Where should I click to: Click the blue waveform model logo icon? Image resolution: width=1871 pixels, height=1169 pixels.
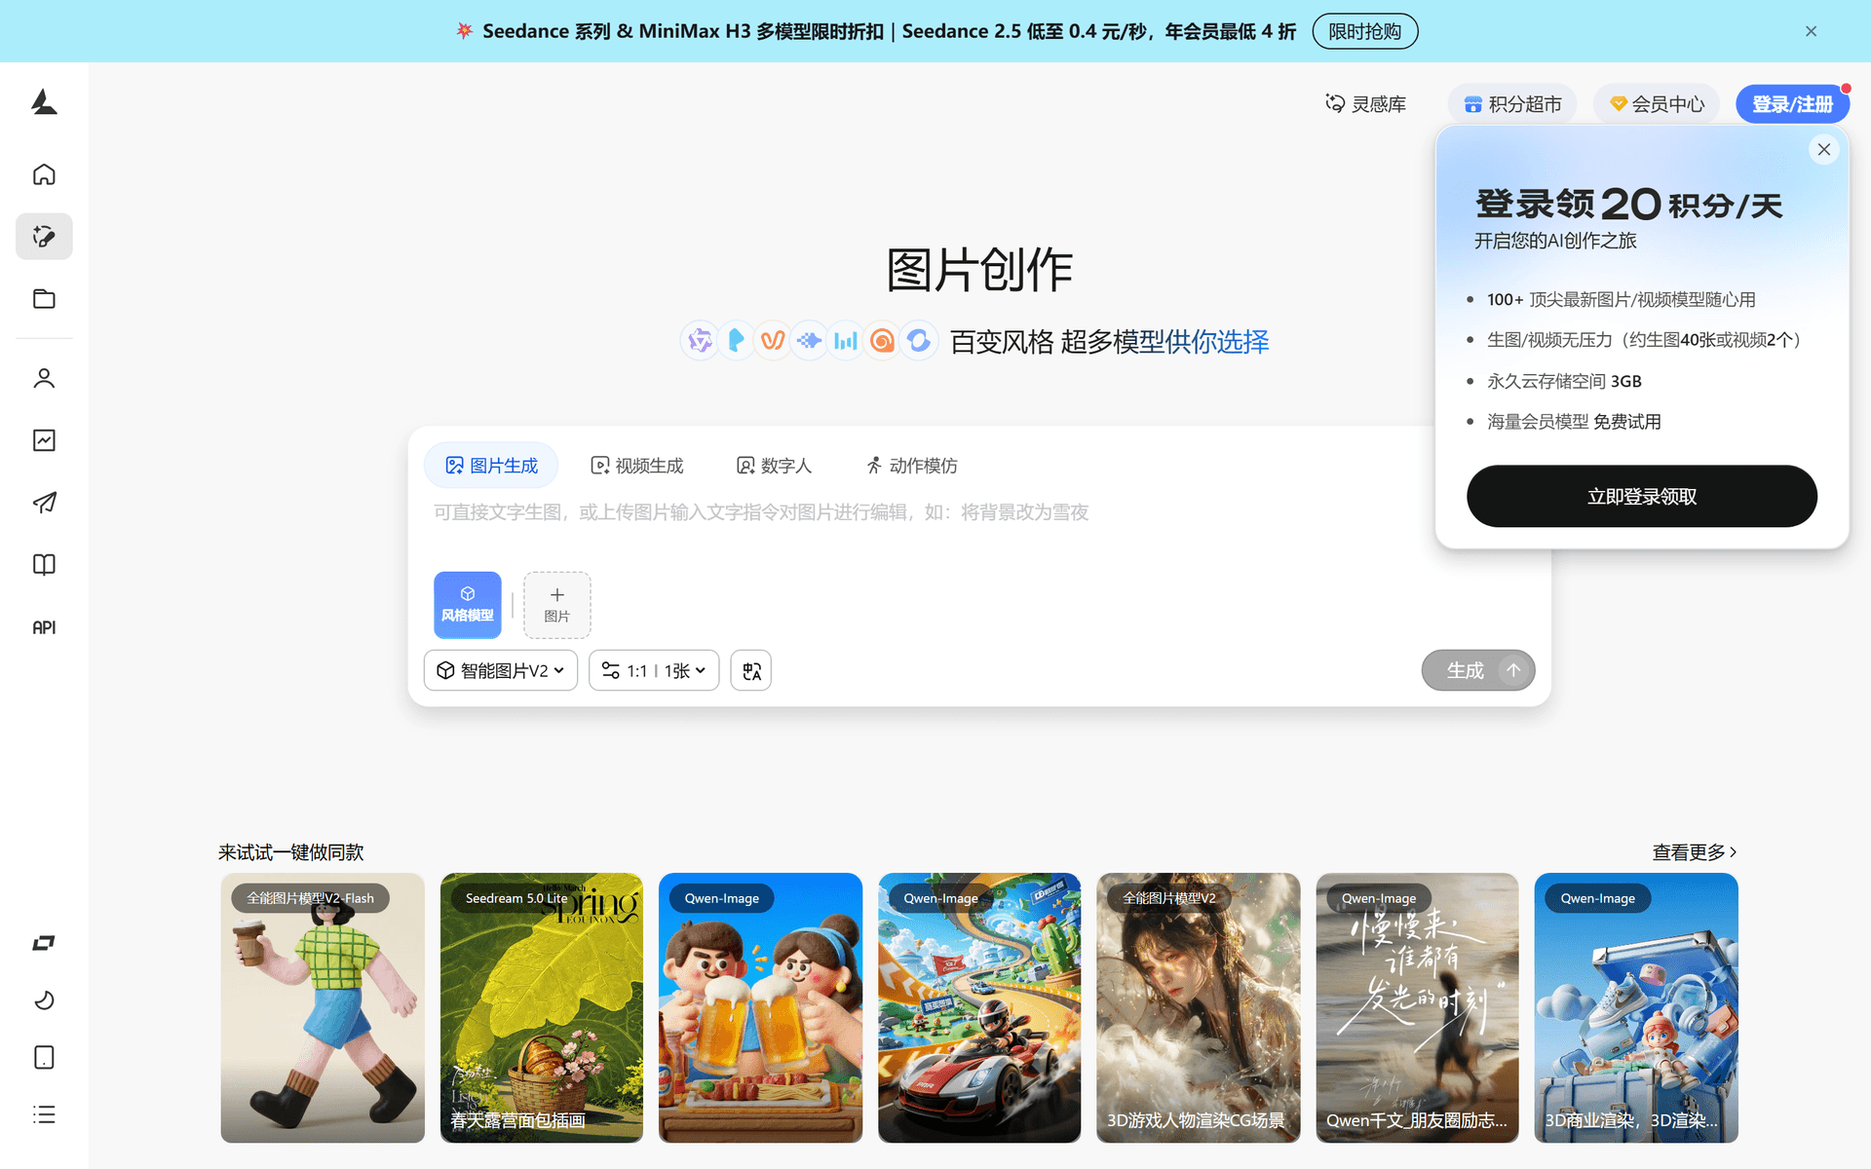tap(809, 341)
